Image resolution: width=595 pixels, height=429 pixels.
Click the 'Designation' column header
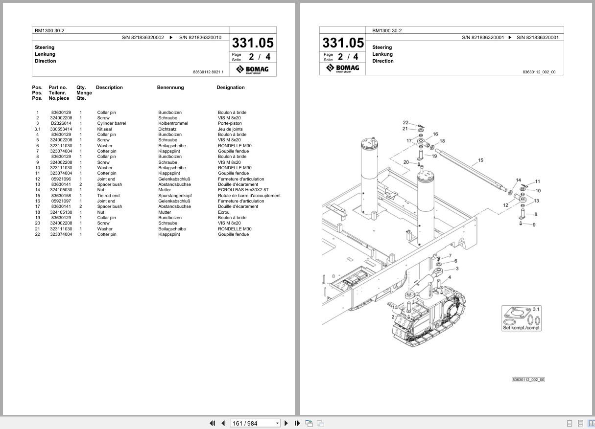[x=231, y=88]
